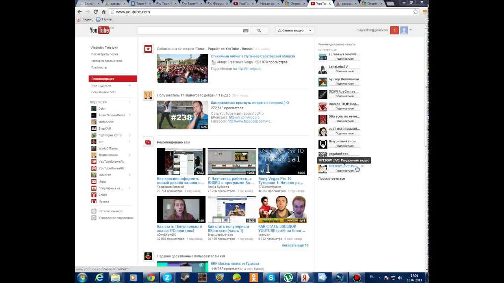Subscribe to Бункер Лололошки channel

pyautogui.click(x=344, y=83)
